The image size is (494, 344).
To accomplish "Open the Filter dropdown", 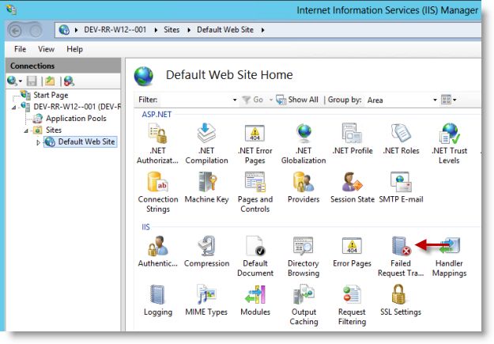I will pos(235,100).
